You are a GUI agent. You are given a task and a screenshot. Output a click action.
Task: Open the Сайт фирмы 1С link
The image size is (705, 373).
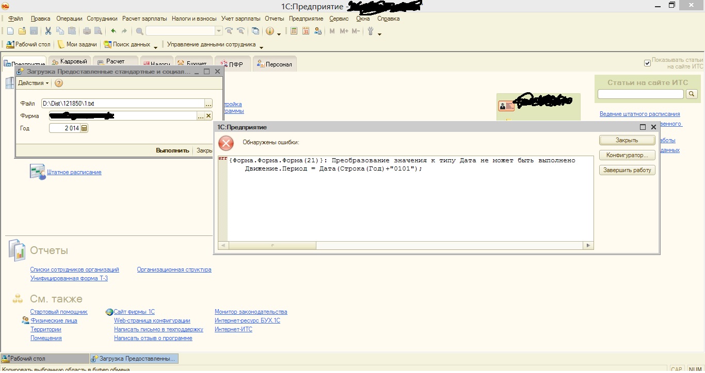point(134,312)
